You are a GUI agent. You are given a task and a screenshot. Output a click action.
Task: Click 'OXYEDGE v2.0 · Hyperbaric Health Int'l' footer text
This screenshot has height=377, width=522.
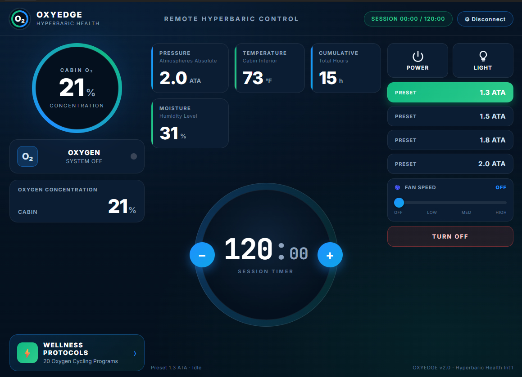pos(463,368)
